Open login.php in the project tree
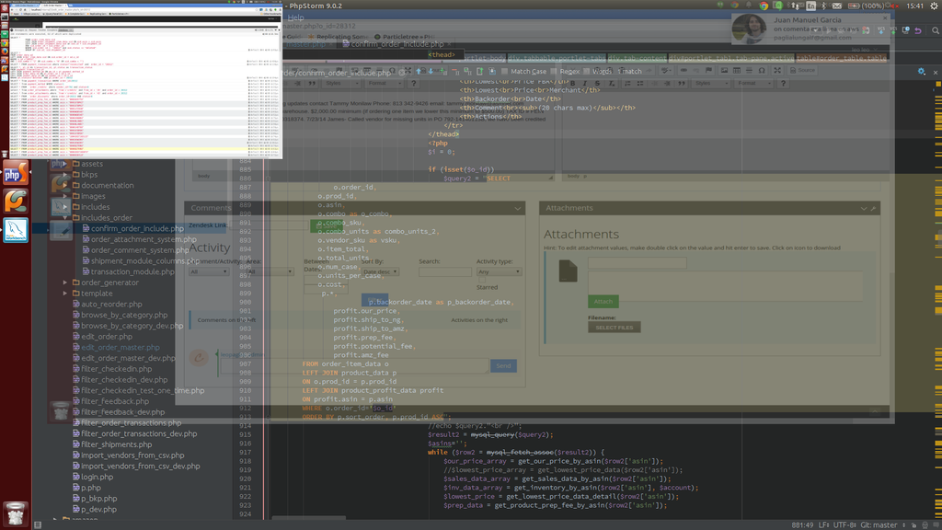 (x=97, y=477)
